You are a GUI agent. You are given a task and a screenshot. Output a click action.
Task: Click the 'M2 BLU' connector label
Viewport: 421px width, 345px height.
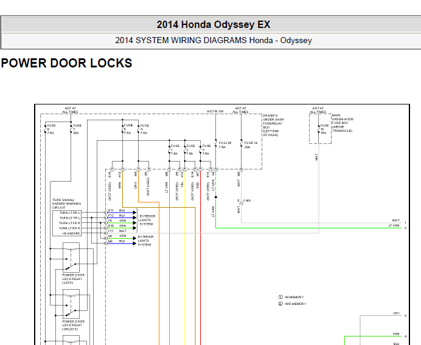pos(117,241)
